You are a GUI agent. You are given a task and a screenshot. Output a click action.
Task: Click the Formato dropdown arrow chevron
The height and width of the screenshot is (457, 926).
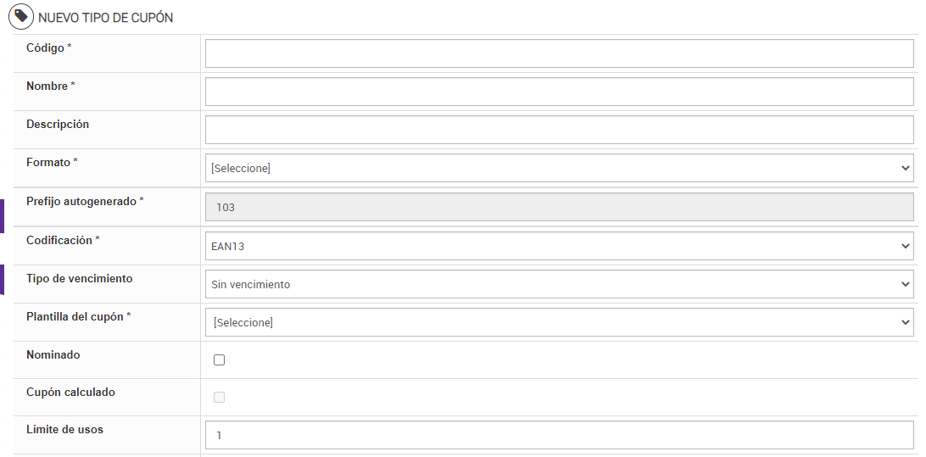tap(905, 168)
